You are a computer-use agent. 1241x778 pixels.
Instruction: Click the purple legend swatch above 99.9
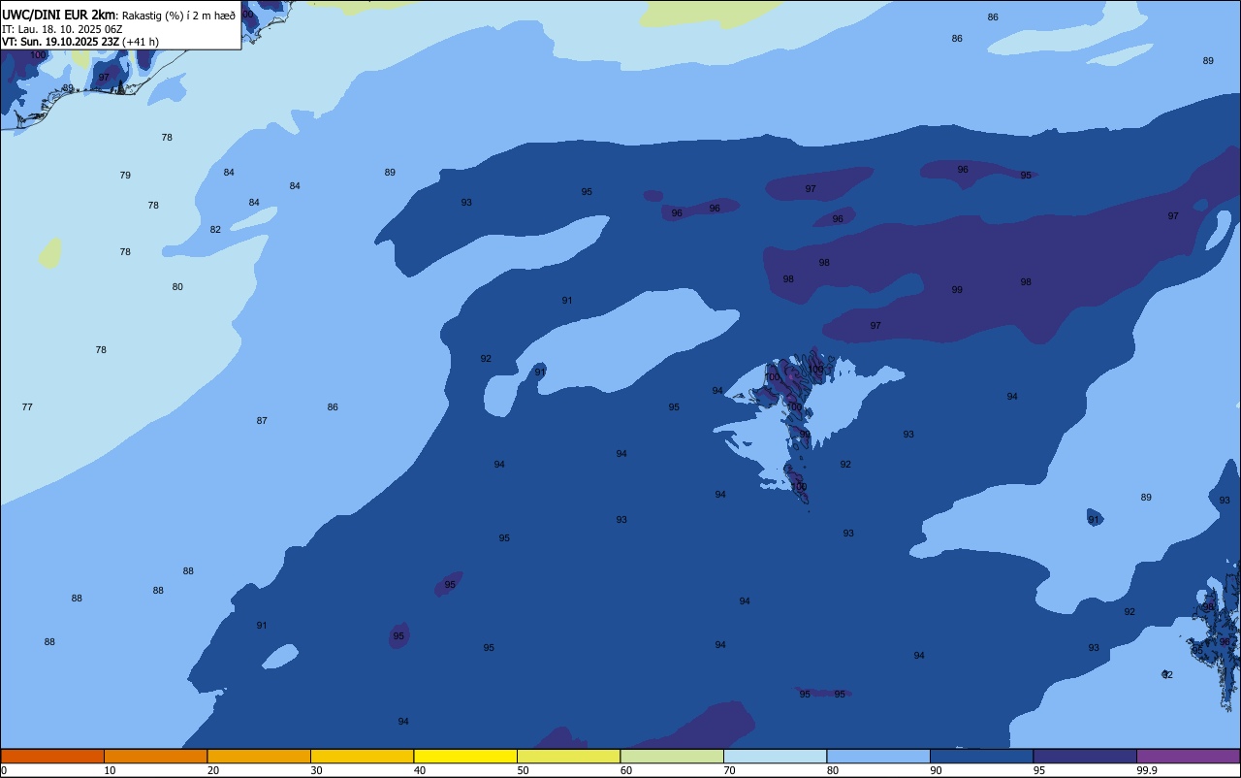point(1188,756)
